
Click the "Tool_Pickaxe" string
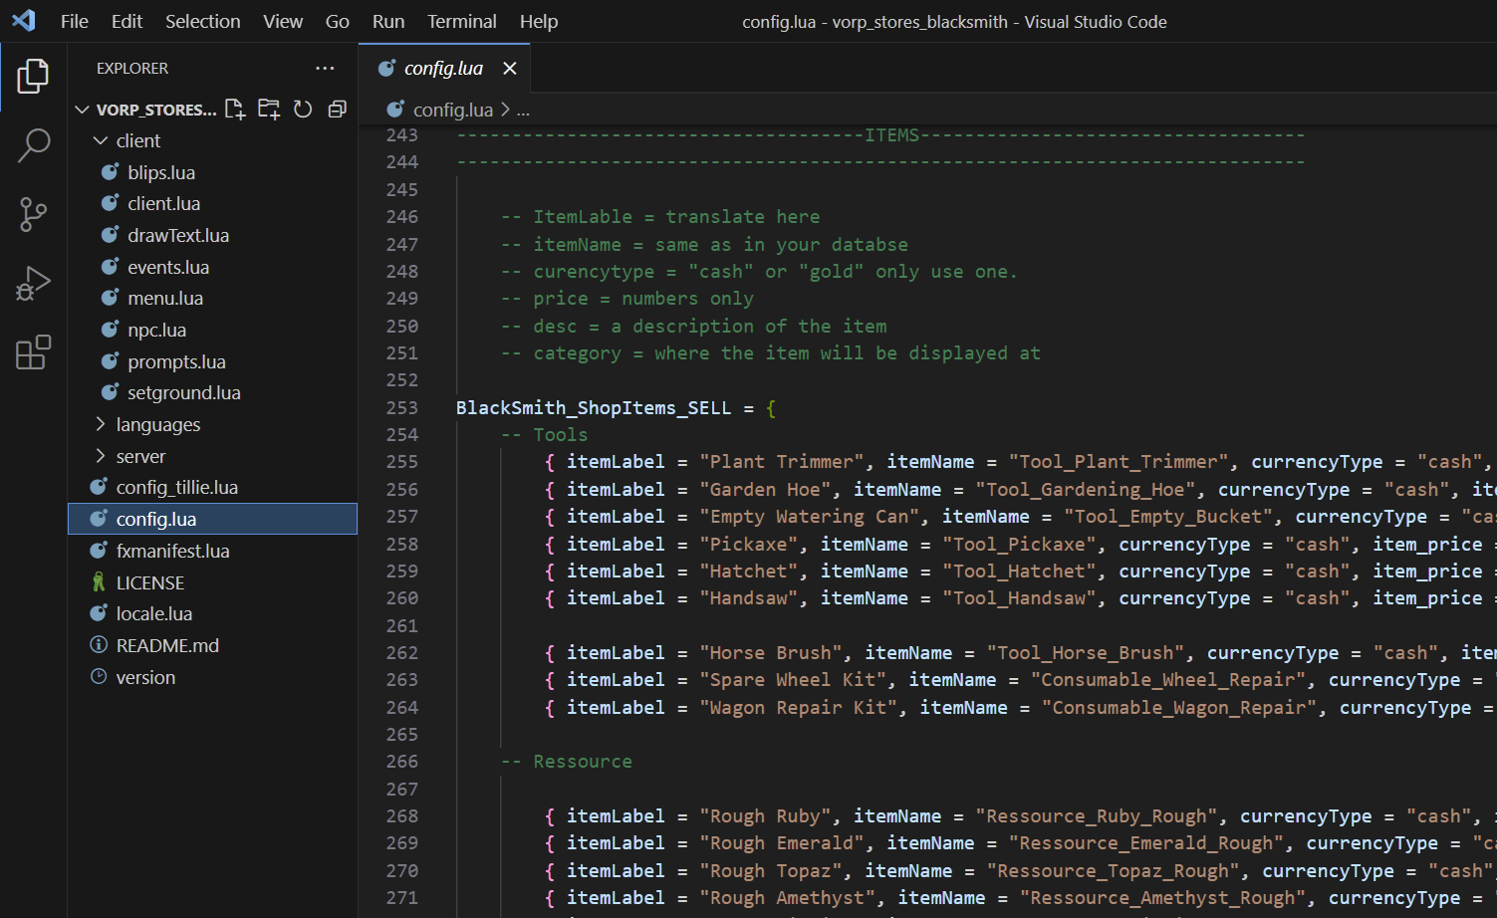[x=1019, y=544]
